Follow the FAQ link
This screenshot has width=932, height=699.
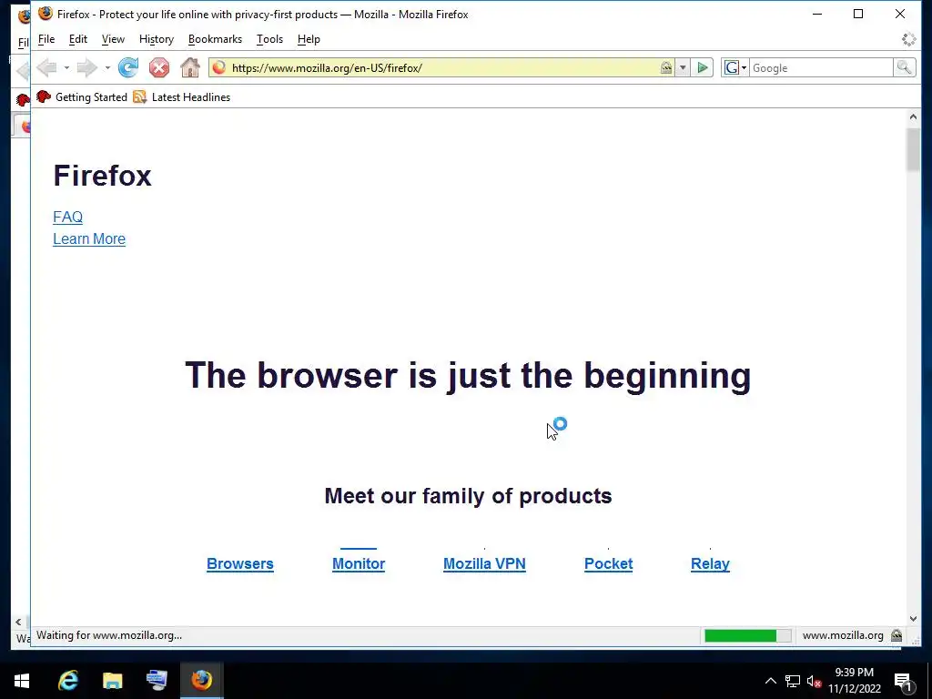click(x=67, y=217)
